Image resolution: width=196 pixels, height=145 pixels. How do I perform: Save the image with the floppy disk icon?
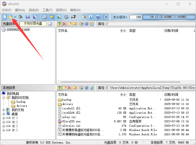coord(28,17)
